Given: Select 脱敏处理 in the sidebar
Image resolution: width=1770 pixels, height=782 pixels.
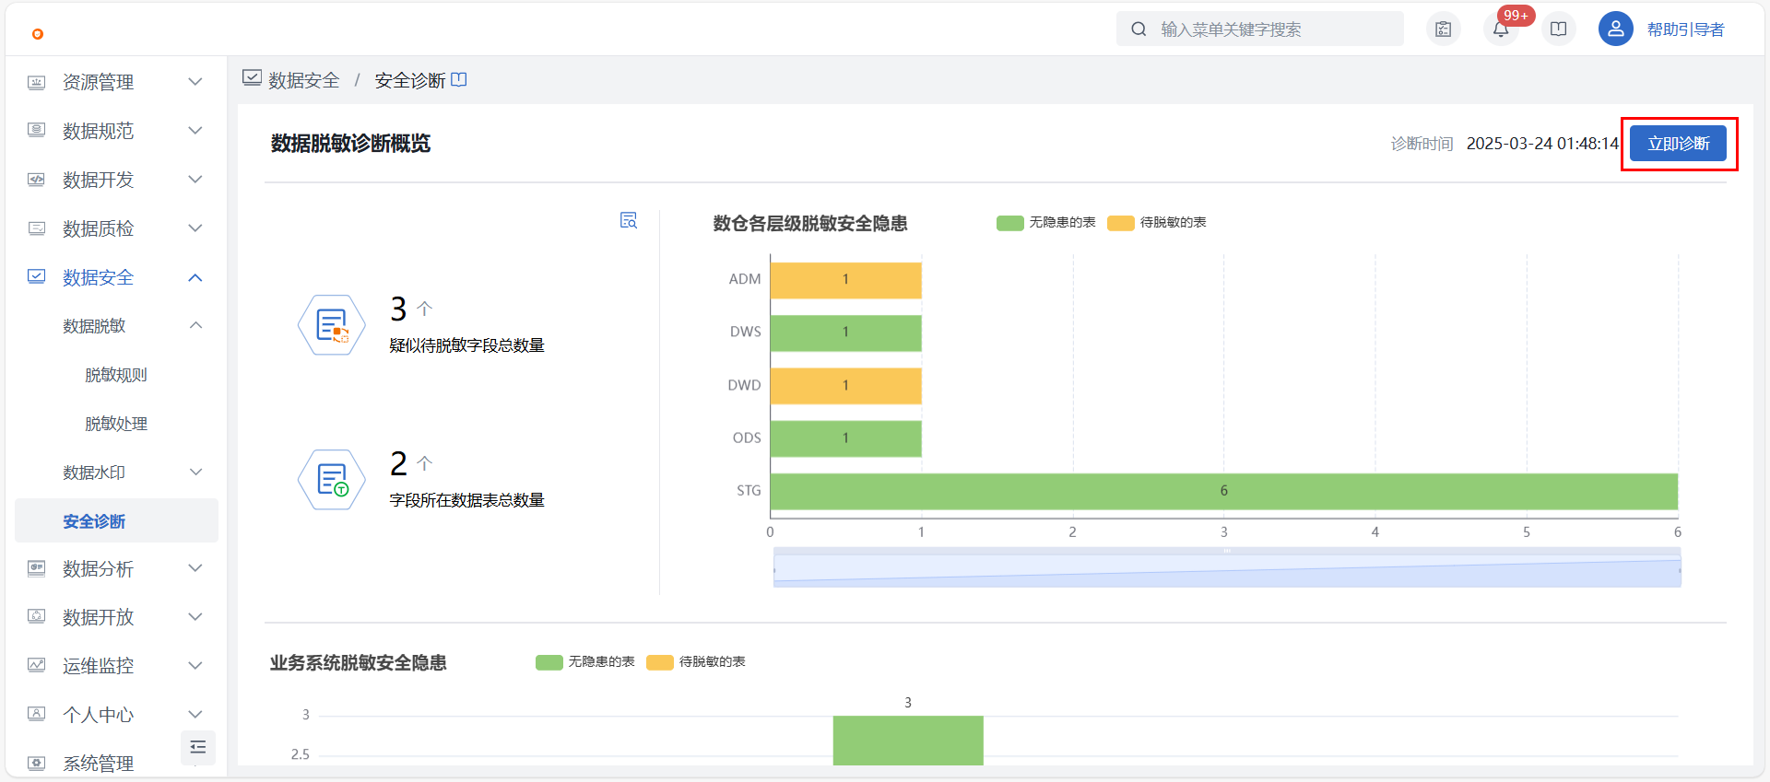Looking at the screenshot, I should point(116,424).
